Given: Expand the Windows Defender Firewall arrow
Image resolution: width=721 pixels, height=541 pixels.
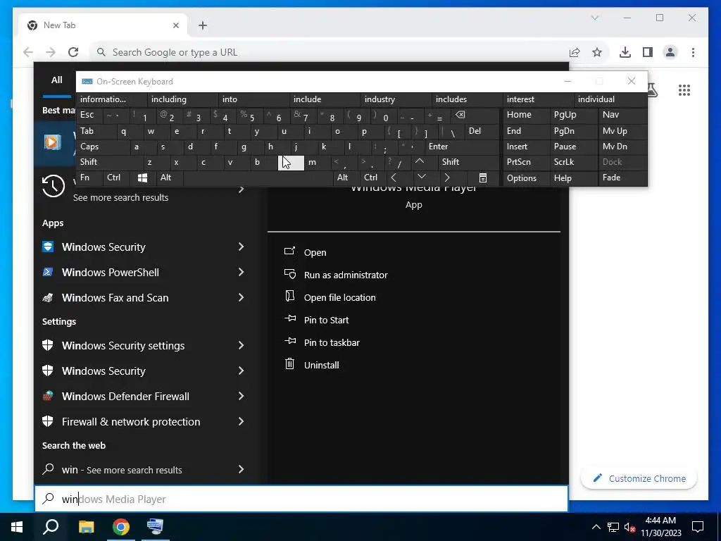Looking at the screenshot, I should 241,396.
